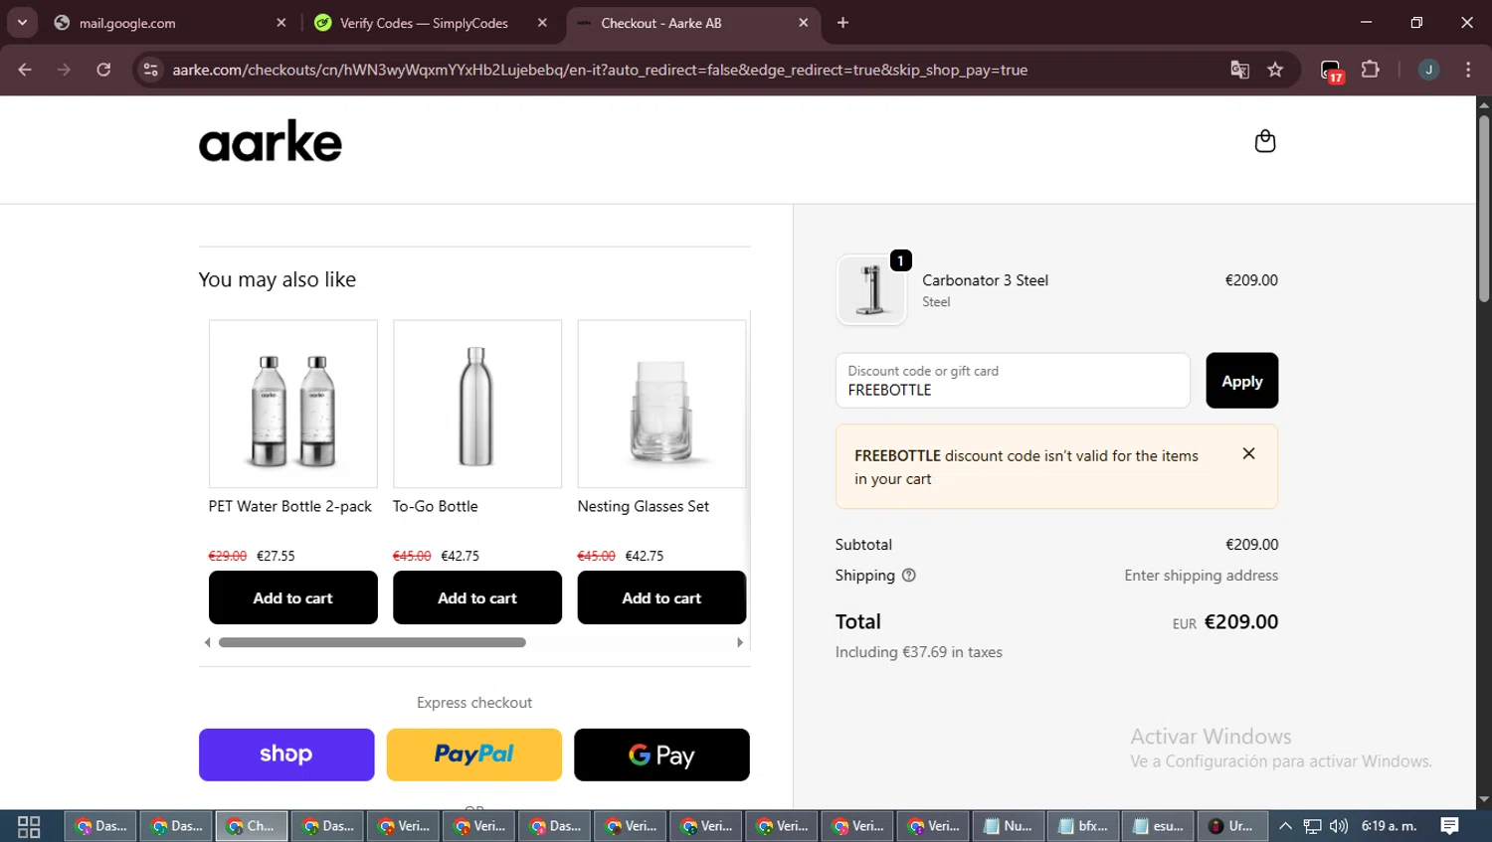This screenshot has height=842, width=1492.
Task: Open the extensions puzzle icon
Action: click(1370, 70)
